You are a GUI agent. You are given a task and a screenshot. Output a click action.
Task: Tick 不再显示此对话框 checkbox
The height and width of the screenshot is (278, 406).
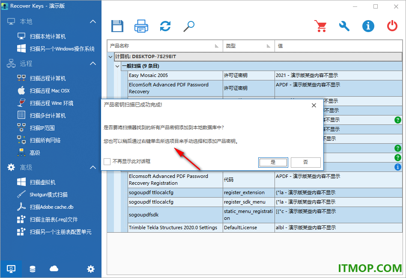107,162
